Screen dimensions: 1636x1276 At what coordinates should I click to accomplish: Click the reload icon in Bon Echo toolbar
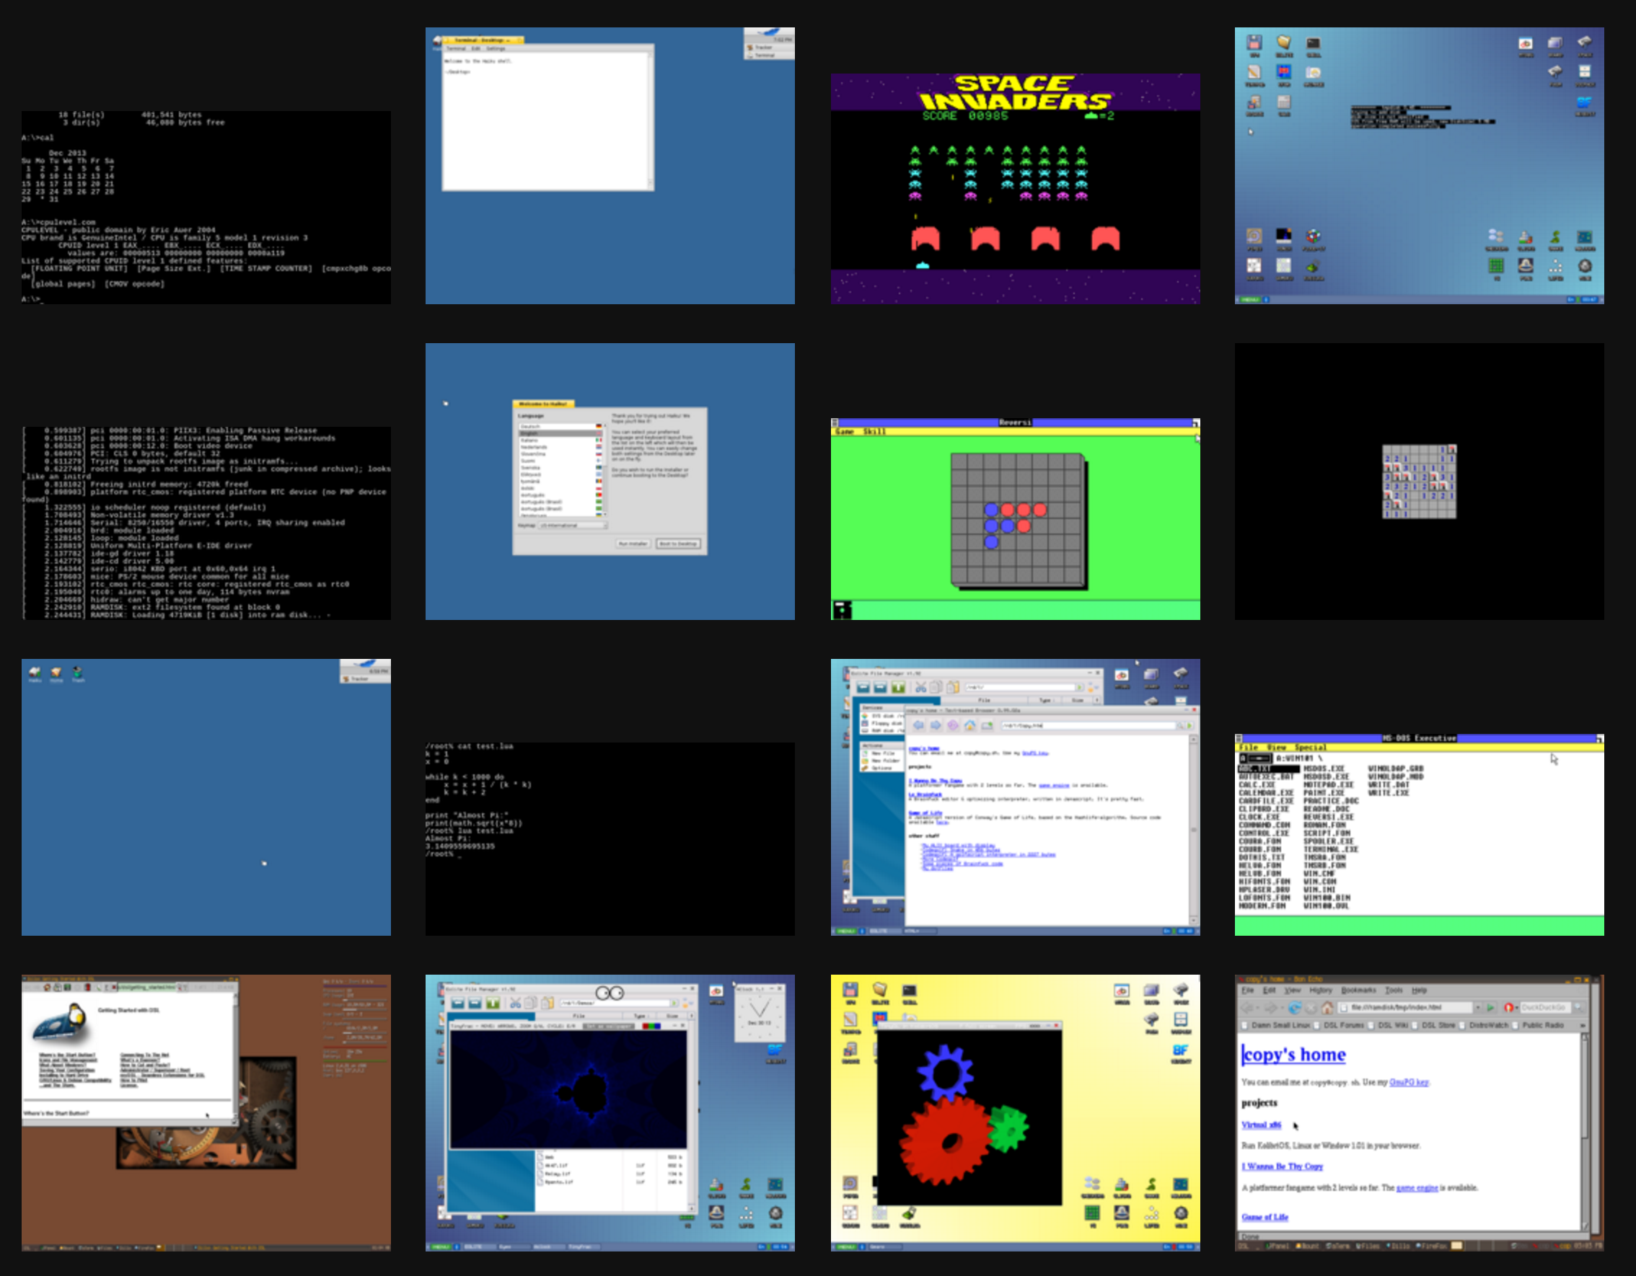(x=1294, y=1008)
